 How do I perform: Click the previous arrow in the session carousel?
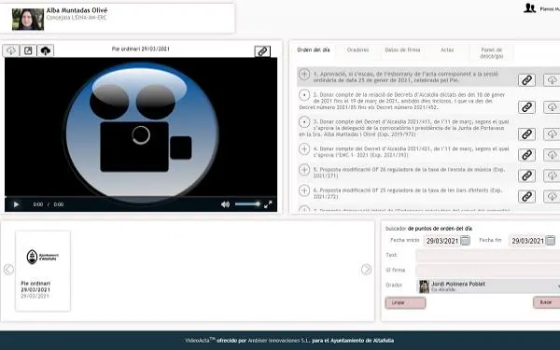8,270
